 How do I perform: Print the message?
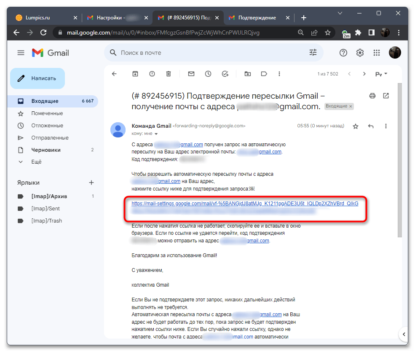pyautogui.click(x=372, y=96)
